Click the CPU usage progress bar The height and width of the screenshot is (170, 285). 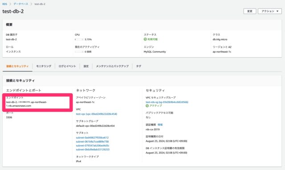click(x=79, y=40)
